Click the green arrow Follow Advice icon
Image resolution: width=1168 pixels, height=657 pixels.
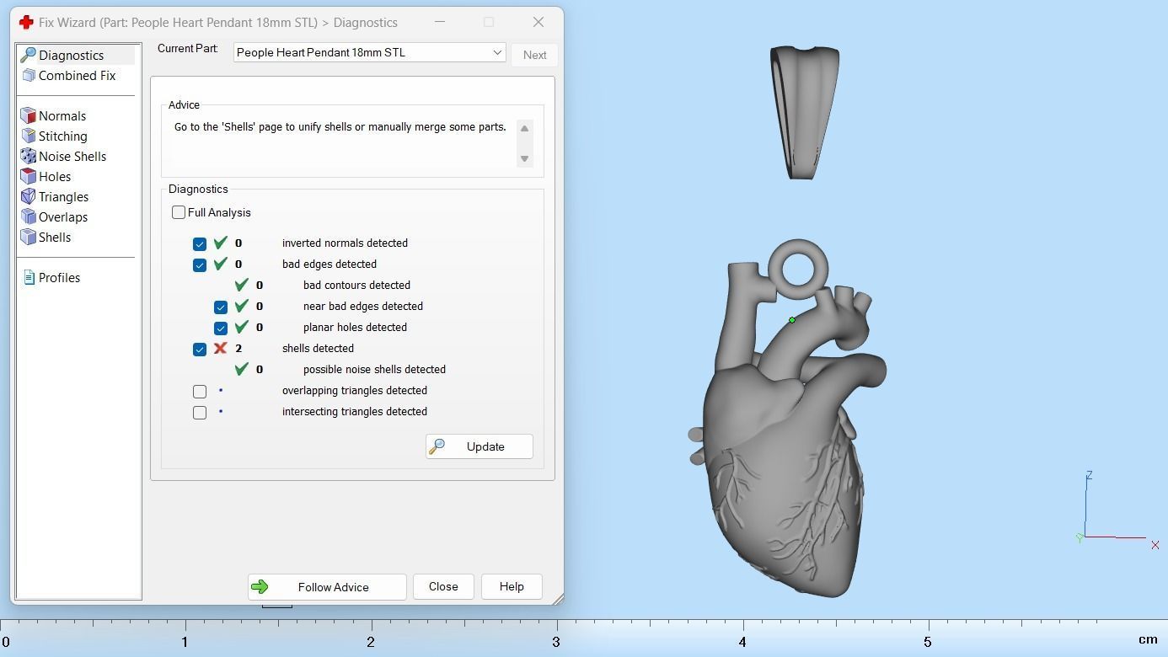click(260, 587)
